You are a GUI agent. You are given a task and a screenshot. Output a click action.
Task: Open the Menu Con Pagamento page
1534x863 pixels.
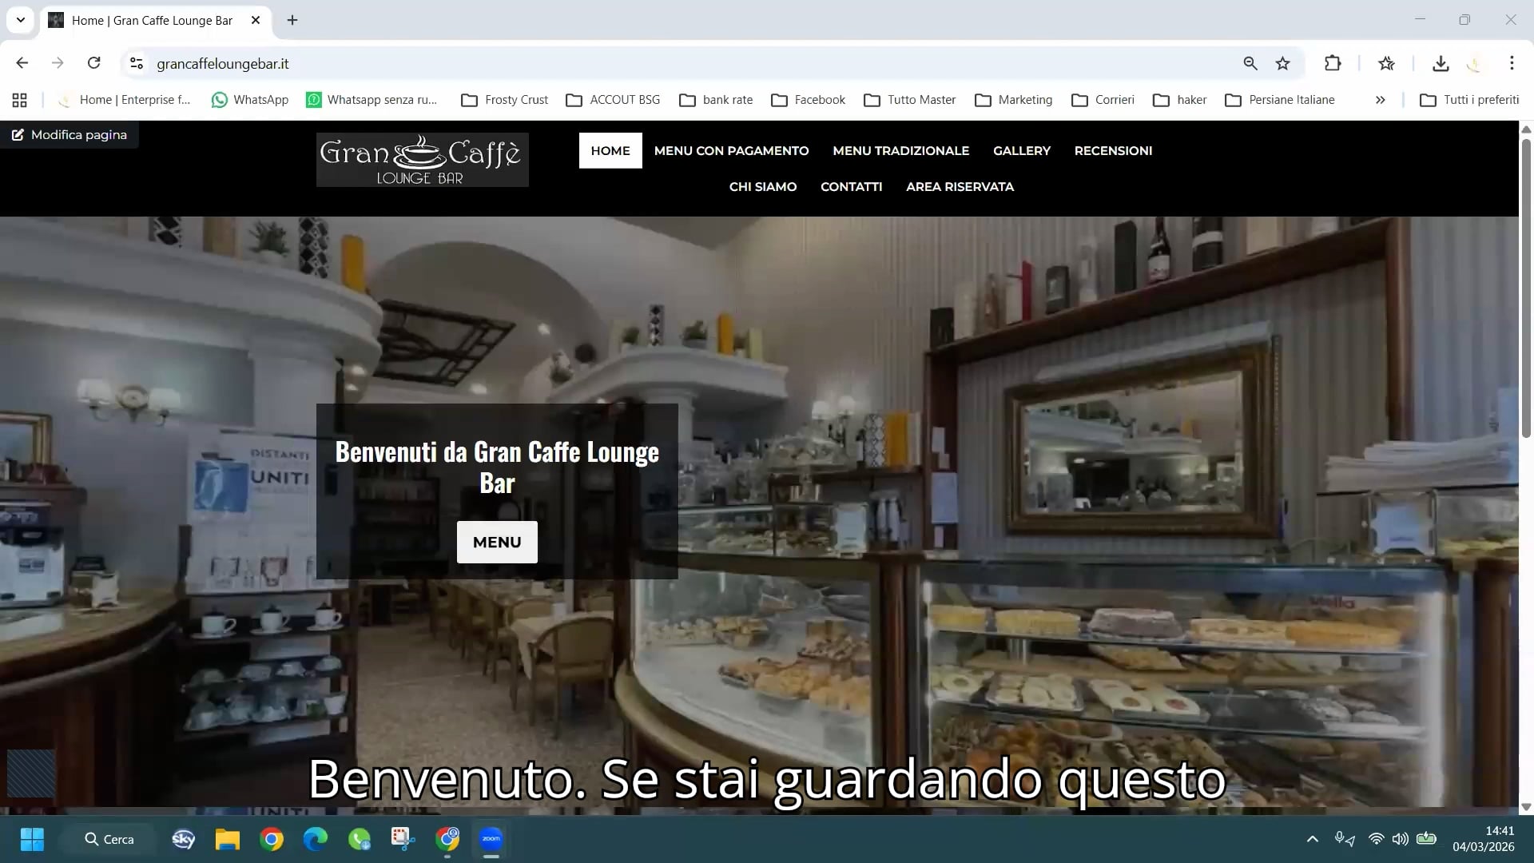[x=731, y=150]
